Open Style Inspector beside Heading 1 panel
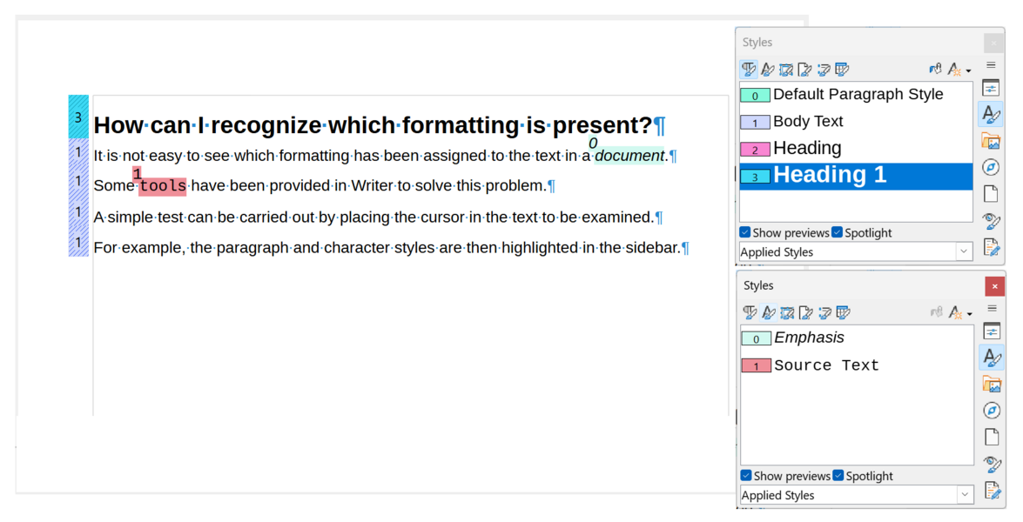Viewport: 1023px width, 522px height. point(991,221)
